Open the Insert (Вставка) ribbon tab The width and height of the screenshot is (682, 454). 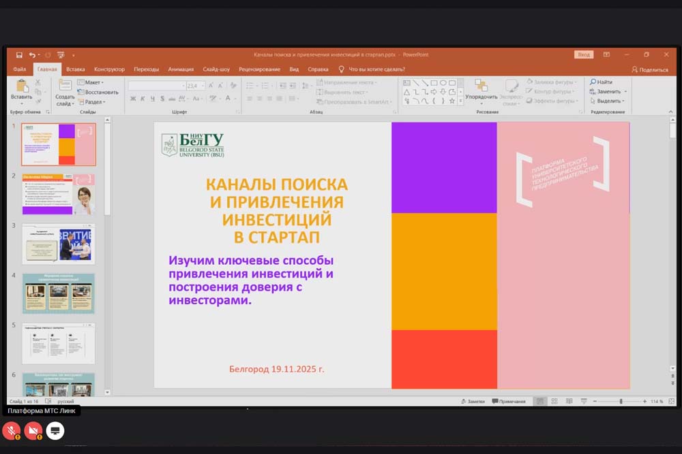[76, 69]
